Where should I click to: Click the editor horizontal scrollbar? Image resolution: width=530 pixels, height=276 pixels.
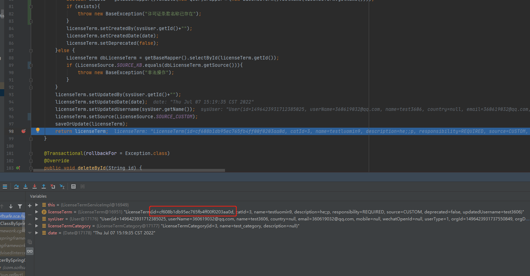coord(129,171)
